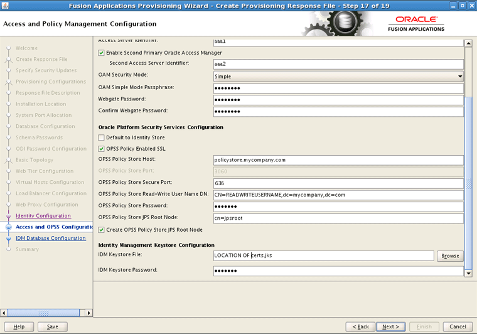Click the sidebar scroll left arrow
The height and width of the screenshot is (334, 477).
tap(4, 313)
